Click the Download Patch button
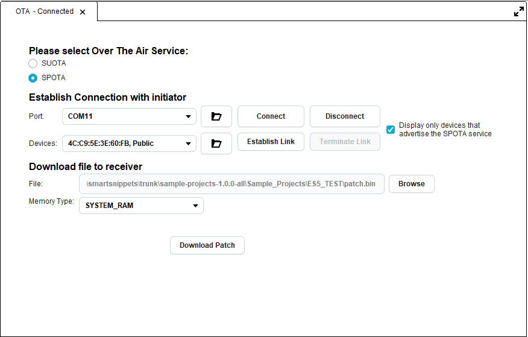Screen dimensions: 528x337 [x=207, y=245]
